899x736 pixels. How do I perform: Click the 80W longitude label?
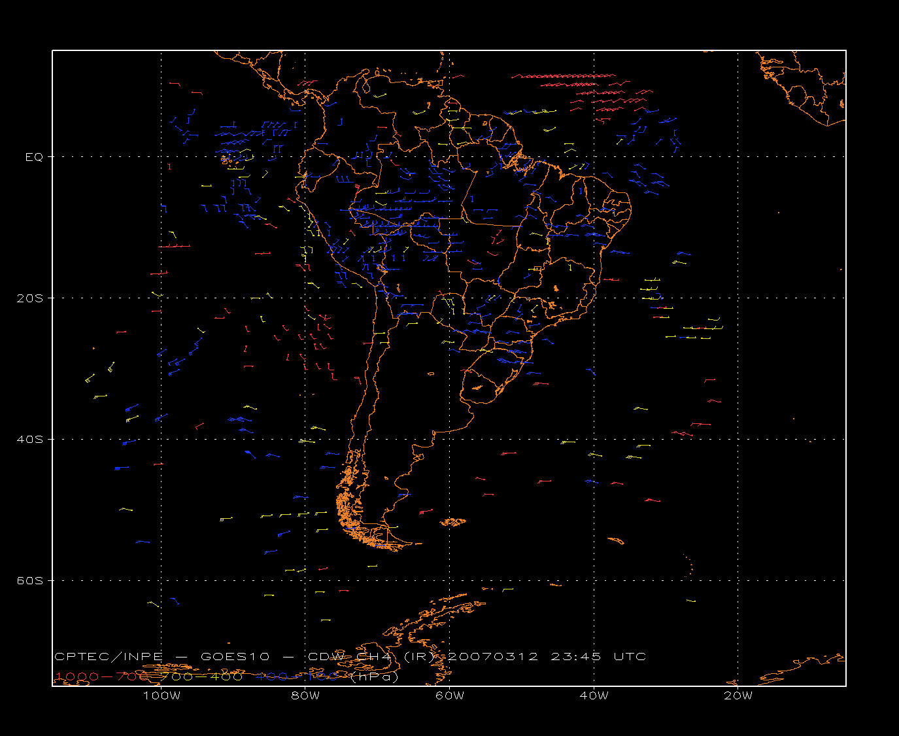click(305, 696)
